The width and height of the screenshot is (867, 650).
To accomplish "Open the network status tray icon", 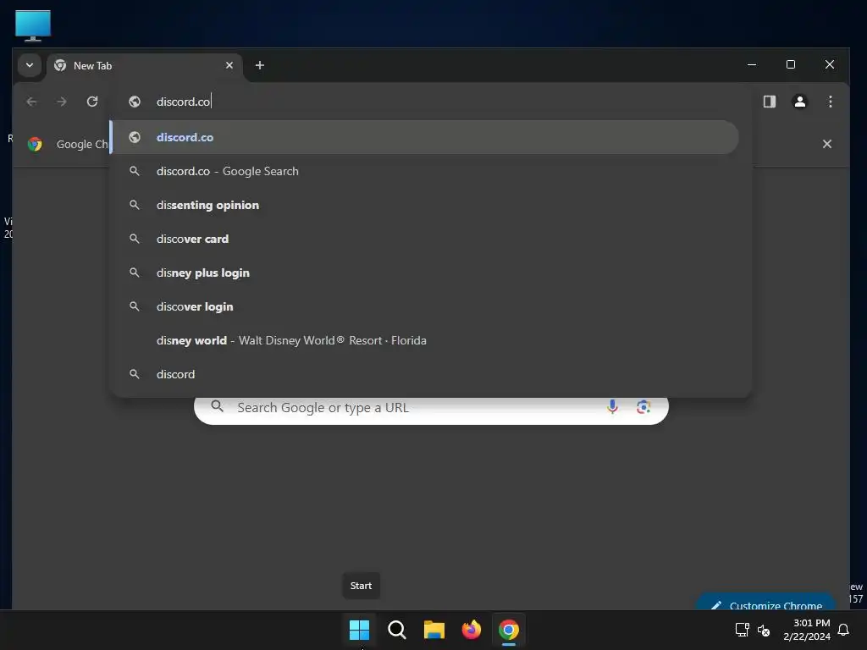I will [742, 630].
